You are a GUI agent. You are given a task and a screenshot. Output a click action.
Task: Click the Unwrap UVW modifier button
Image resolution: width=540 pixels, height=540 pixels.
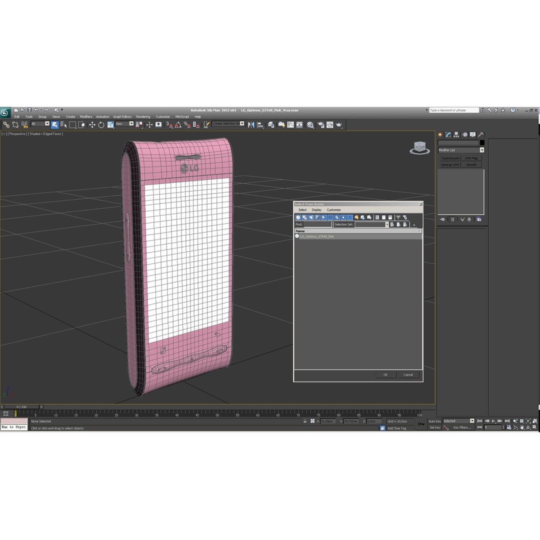450,165
